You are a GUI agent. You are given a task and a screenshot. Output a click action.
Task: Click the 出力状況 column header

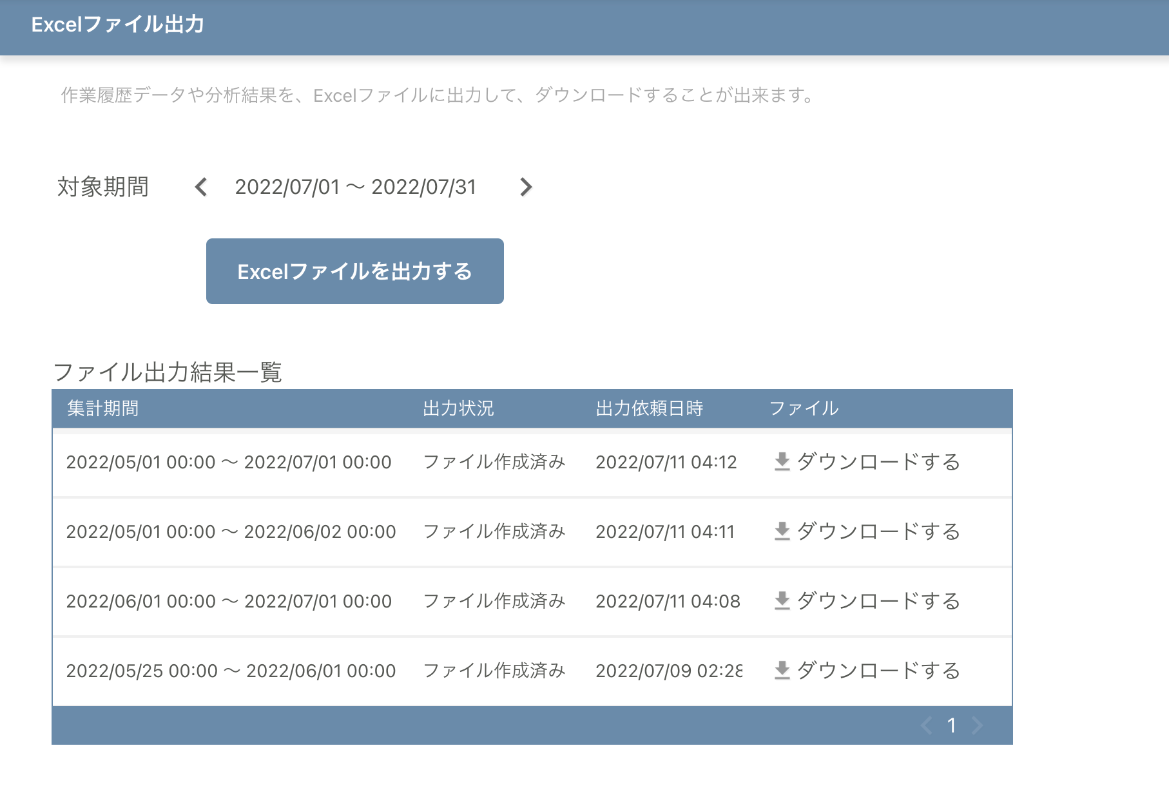click(458, 408)
